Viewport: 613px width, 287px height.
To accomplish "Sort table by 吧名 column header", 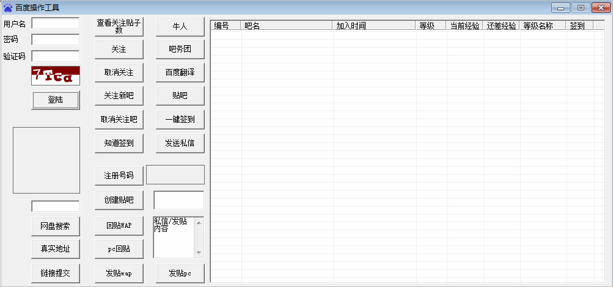I will [x=287, y=26].
